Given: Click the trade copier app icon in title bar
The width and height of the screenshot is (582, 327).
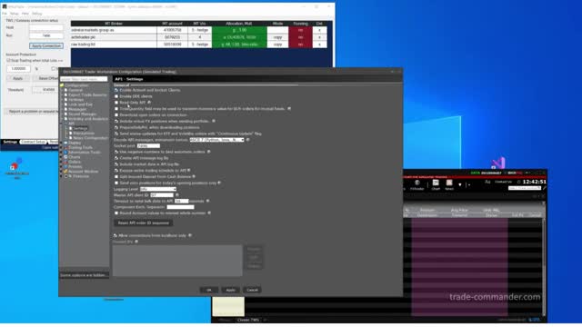Looking at the screenshot, I should click(5, 6).
